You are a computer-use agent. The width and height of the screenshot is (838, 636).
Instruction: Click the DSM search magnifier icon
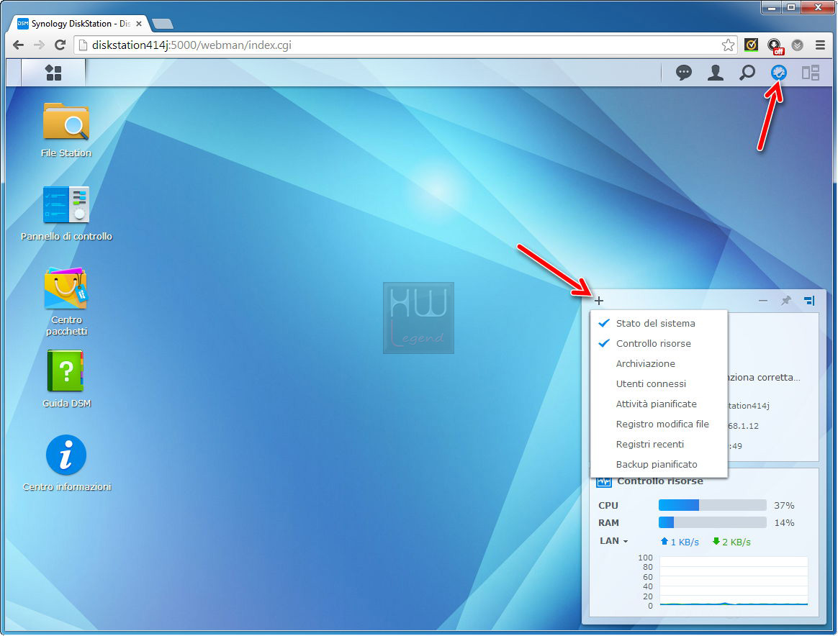[x=747, y=73]
